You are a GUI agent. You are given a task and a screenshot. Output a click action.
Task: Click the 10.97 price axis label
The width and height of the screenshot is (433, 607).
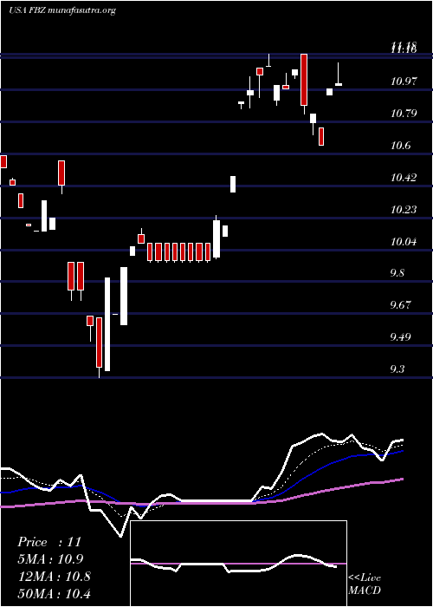[x=404, y=82]
